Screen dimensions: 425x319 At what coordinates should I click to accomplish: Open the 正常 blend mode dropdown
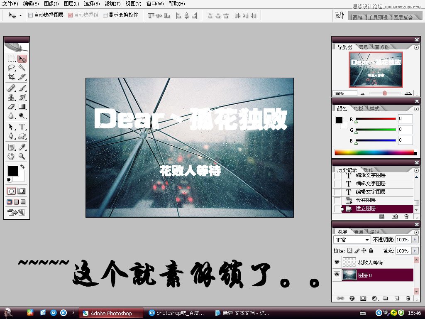pos(352,240)
